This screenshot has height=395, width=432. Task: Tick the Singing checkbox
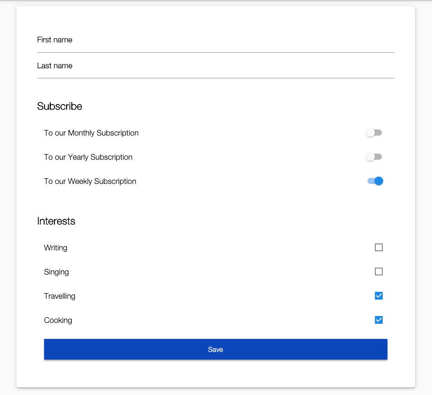click(379, 272)
